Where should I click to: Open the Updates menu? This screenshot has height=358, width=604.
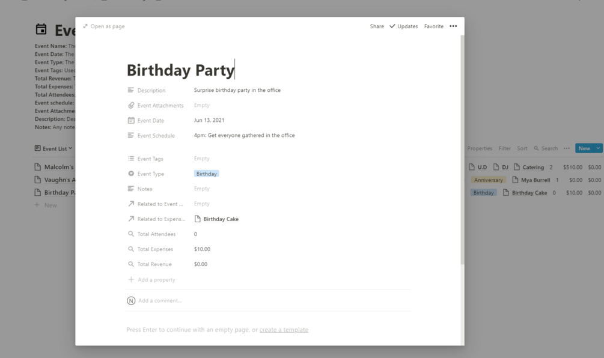tap(404, 26)
